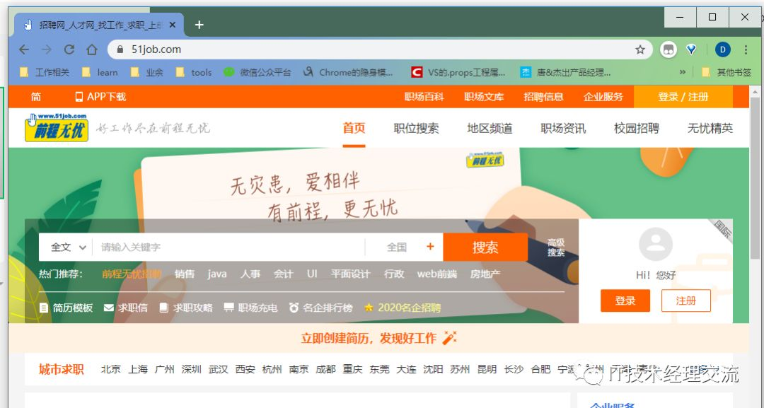Click the browser forward arrow
This screenshot has width=764, height=408.
pos(47,49)
